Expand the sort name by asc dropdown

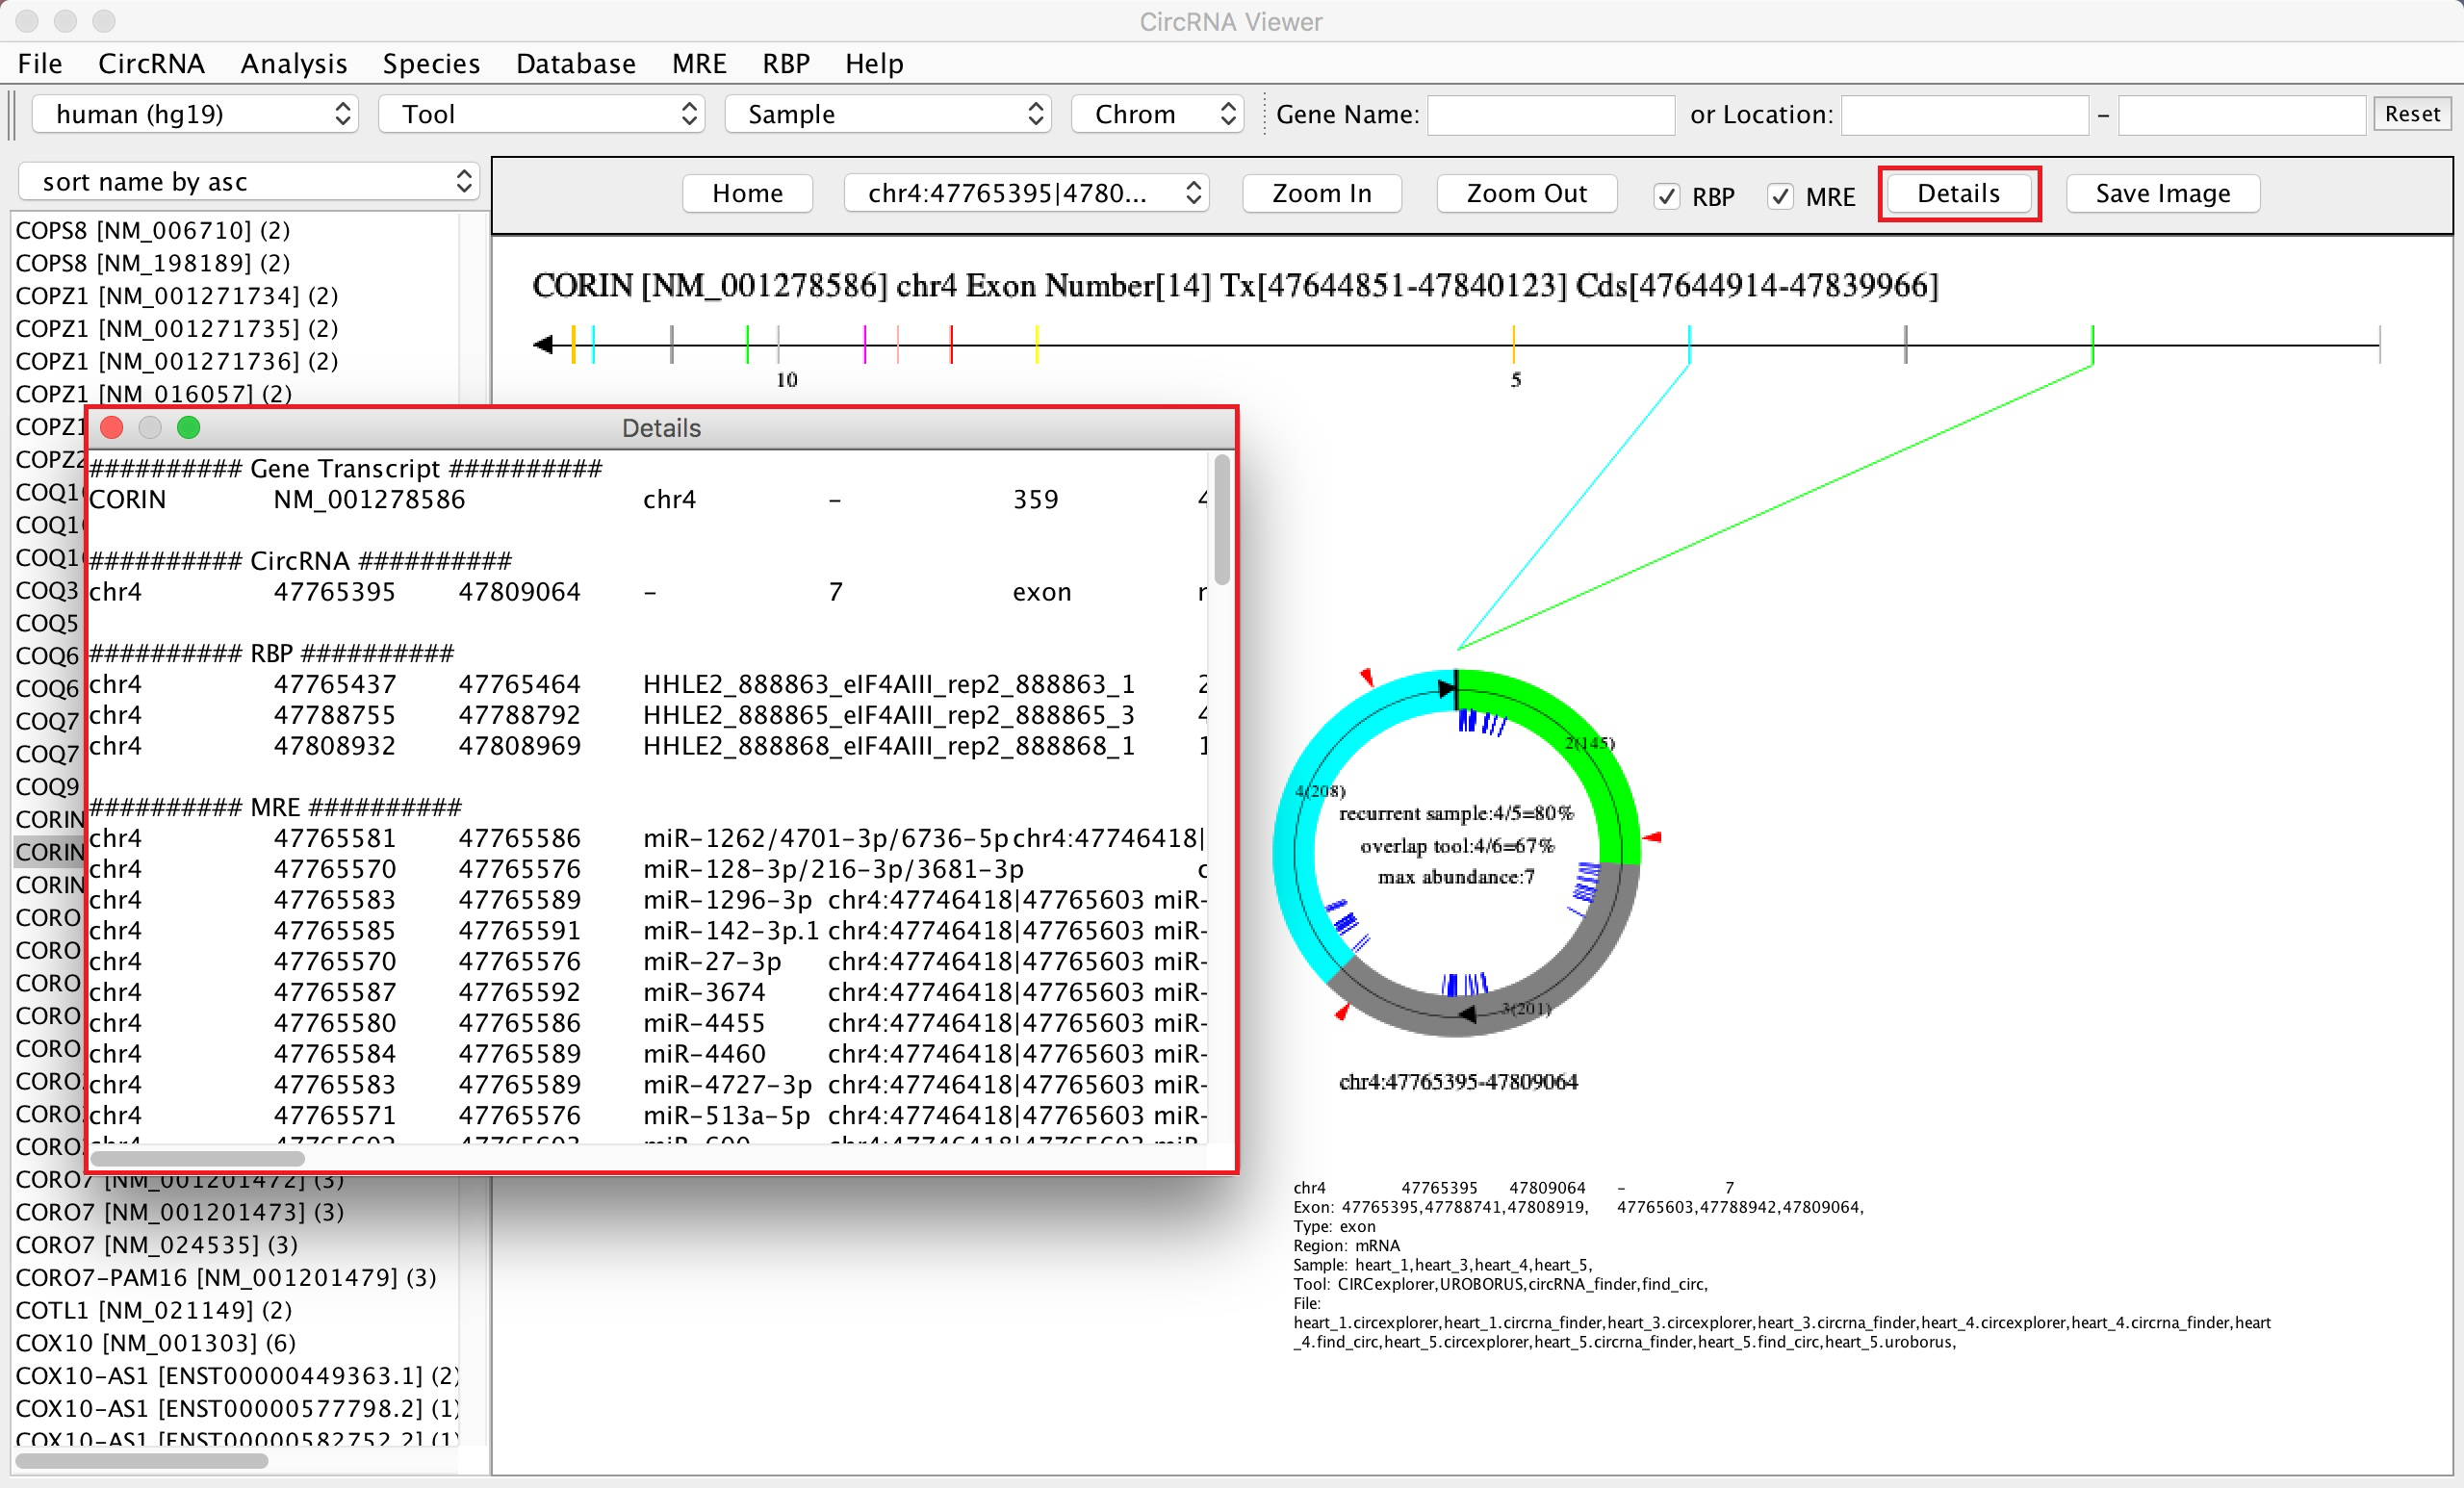pos(249,182)
